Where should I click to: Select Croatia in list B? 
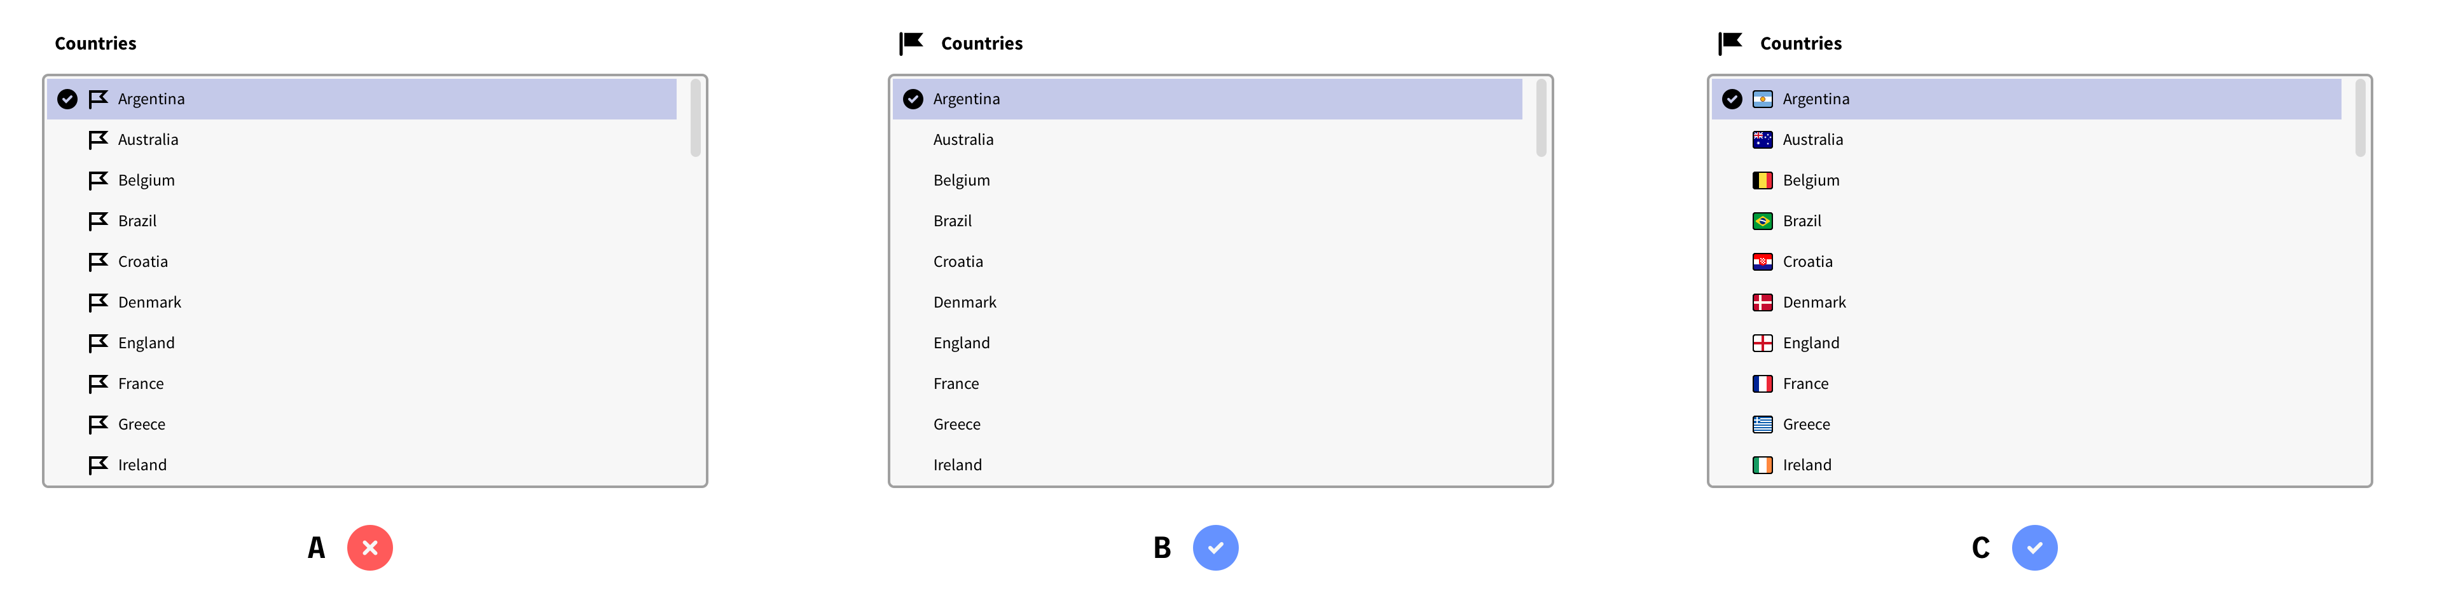point(958,262)
